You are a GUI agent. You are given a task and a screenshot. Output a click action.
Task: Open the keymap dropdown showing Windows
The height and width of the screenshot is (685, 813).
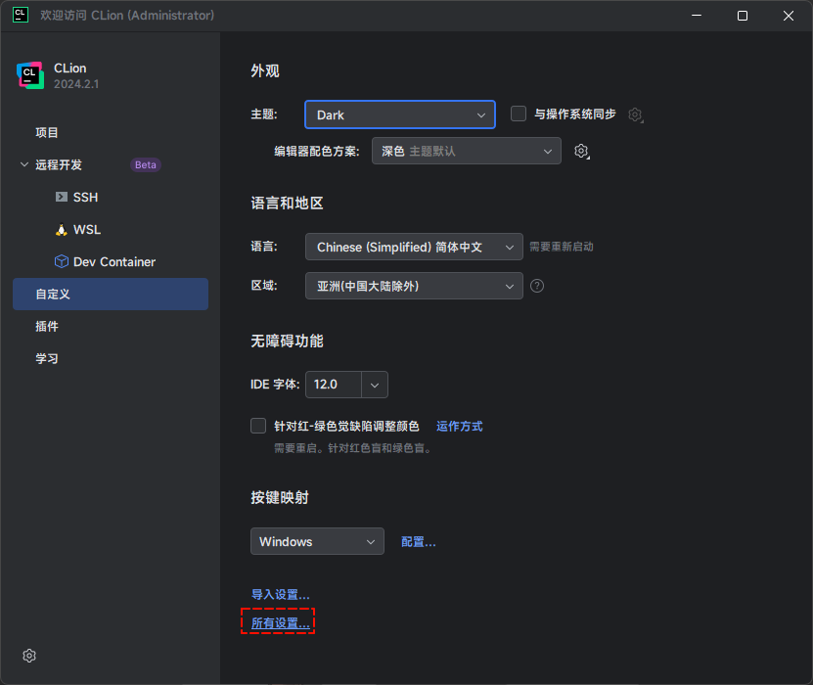click(317, 541)
